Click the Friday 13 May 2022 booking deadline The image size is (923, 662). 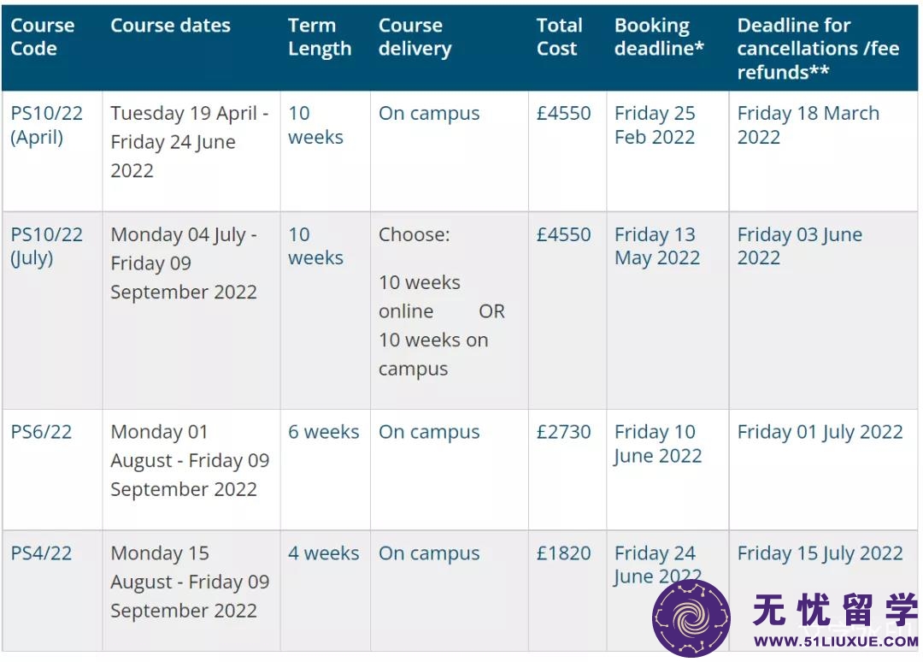point(657,246)
